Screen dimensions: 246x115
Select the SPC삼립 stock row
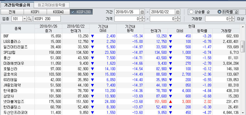pos(120,52)
